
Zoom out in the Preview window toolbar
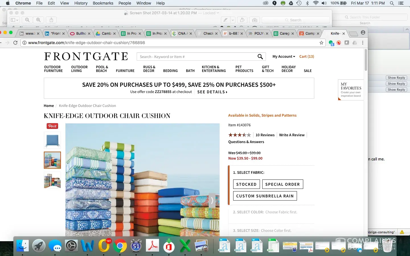pos(27,20)
